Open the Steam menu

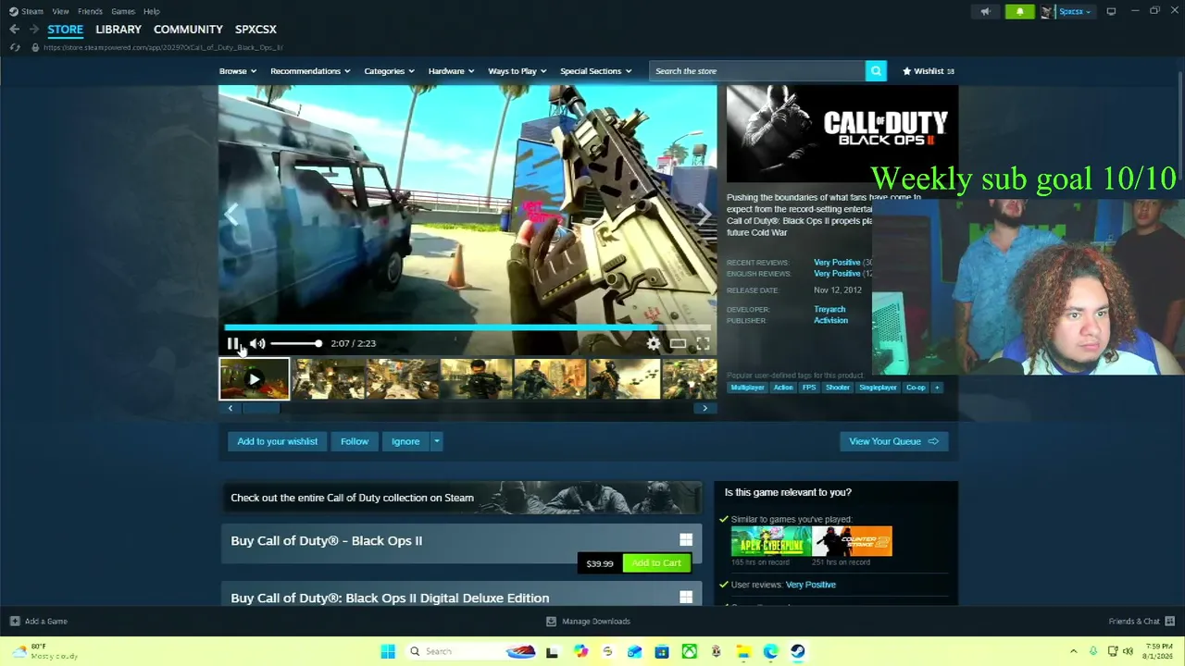tap(27, 11)
